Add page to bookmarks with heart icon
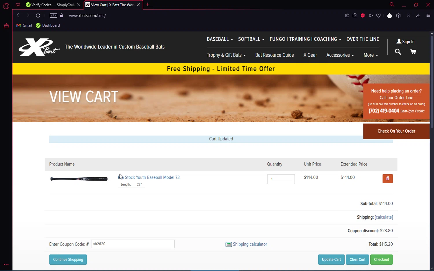This screenshot has width=434, height=271. (x=378, y=16)
